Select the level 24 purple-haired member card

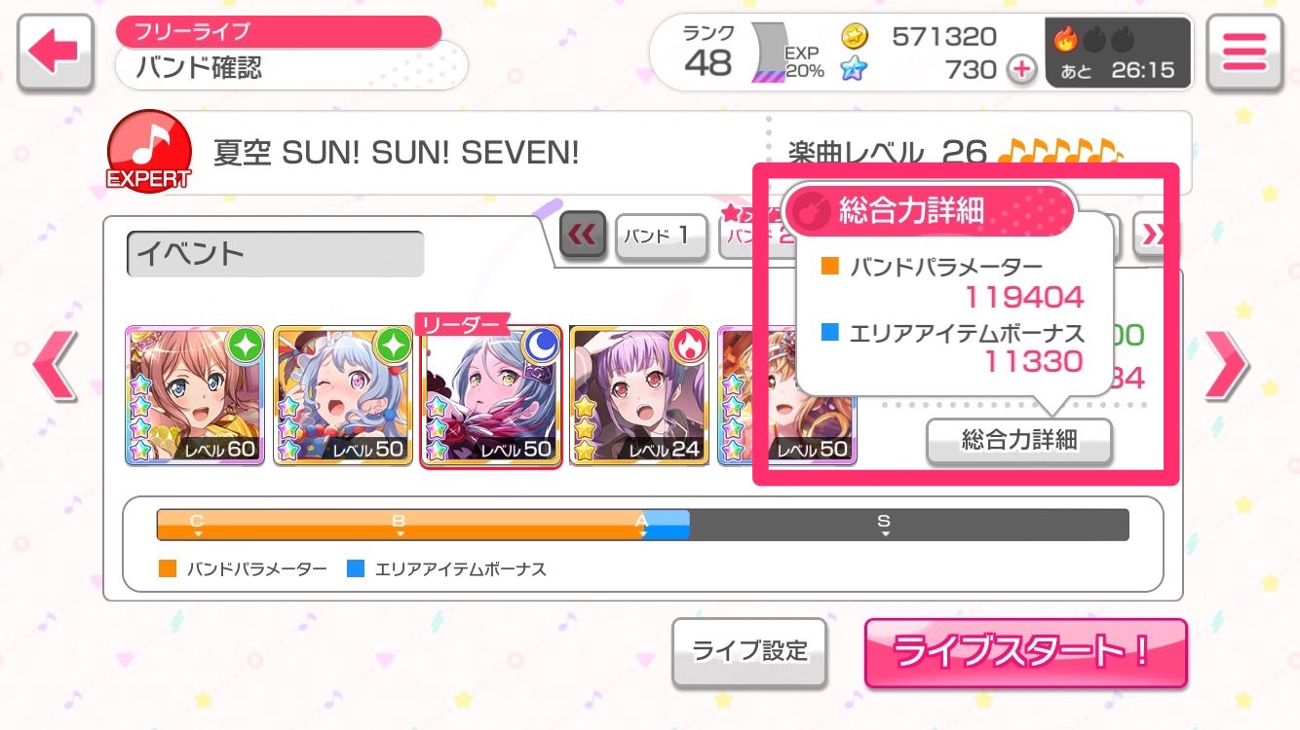638,394
